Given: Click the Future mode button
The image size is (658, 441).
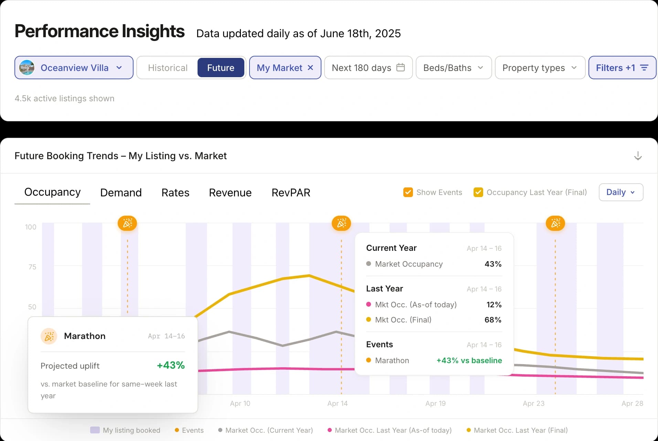Looking at the screenshot, I should [x=221, y=68].
